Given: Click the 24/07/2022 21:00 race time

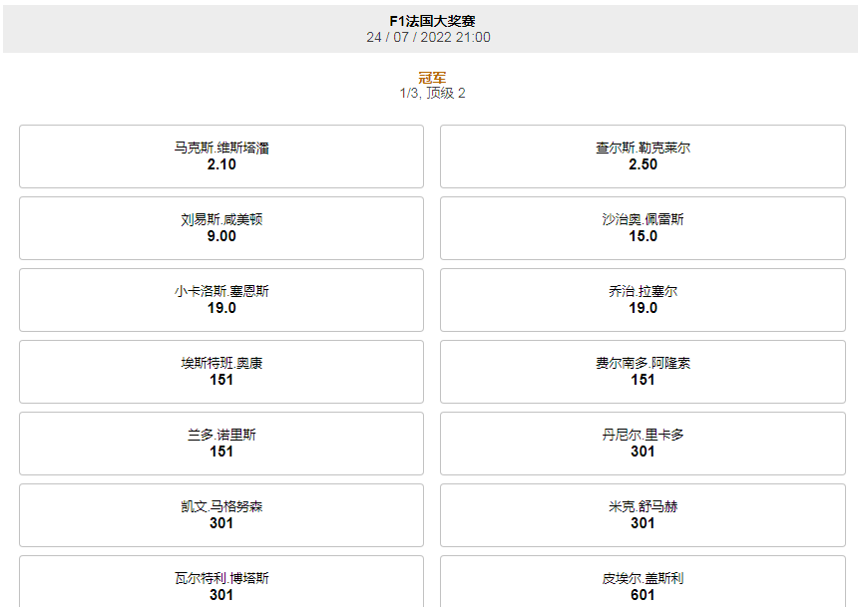Looking at the screenshot, I should point(429,35).
